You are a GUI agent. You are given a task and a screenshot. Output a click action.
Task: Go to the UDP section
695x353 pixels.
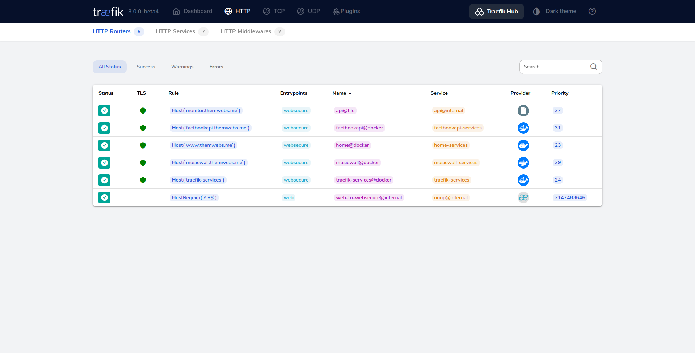(x=309, y=11)
